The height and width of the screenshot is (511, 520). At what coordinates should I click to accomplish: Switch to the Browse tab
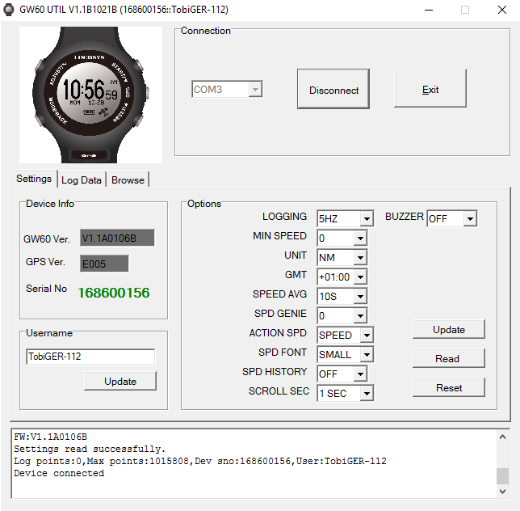click(128, 180)
